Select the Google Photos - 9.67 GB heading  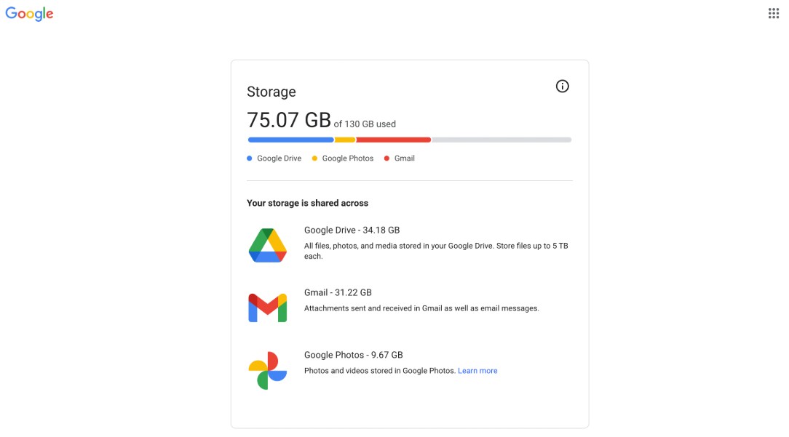pyautogui.click(x=353, y=355)
